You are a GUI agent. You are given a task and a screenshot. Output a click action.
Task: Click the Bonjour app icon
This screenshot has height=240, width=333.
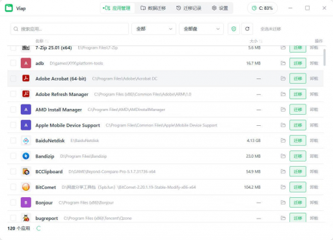coord(26,202)
